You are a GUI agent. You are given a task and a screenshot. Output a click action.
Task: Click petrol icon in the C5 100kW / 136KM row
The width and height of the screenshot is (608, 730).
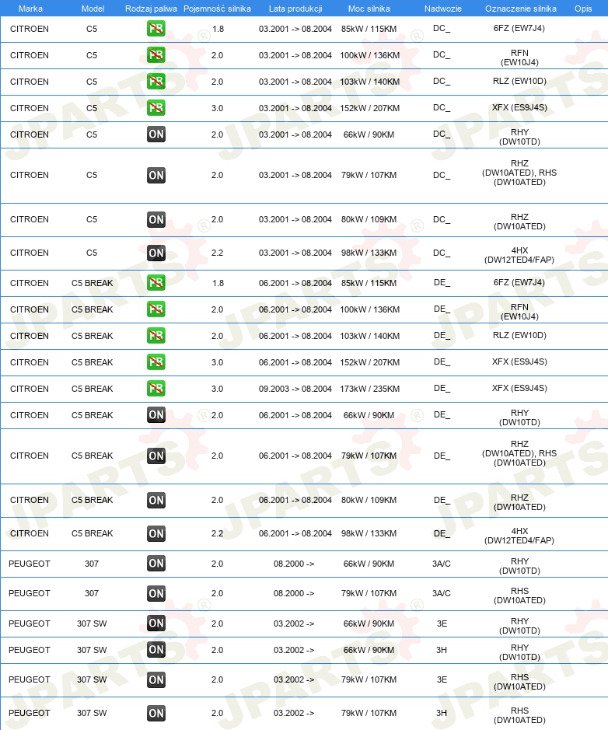(x=156, y=55)
